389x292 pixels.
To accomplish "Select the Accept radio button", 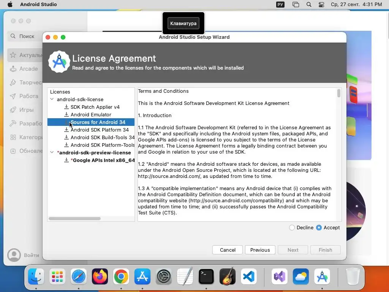I will click(319, 227).
